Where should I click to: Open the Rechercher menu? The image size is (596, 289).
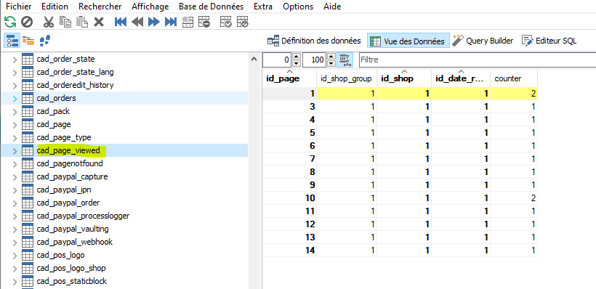coord(100,7)
